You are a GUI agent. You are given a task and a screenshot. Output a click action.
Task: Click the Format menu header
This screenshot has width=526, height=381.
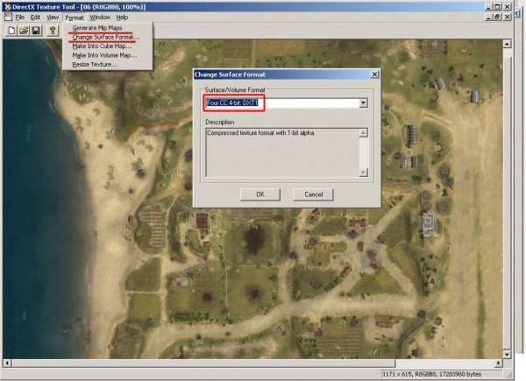(x=75, y=18)
